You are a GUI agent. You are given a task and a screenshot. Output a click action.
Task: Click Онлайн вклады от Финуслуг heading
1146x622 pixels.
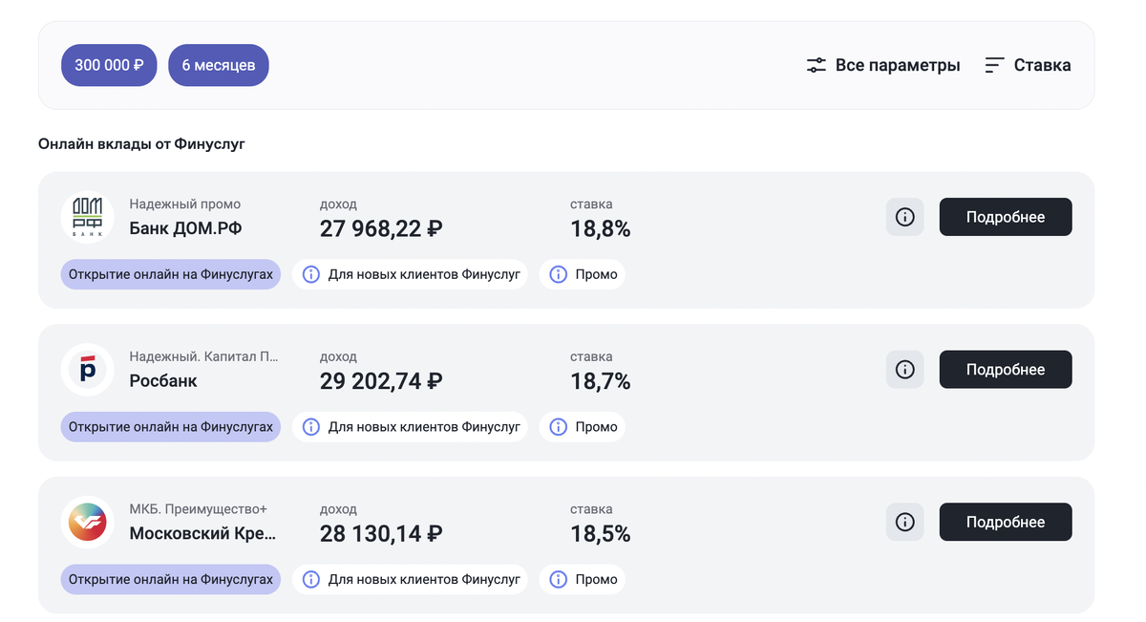[142, 143]
